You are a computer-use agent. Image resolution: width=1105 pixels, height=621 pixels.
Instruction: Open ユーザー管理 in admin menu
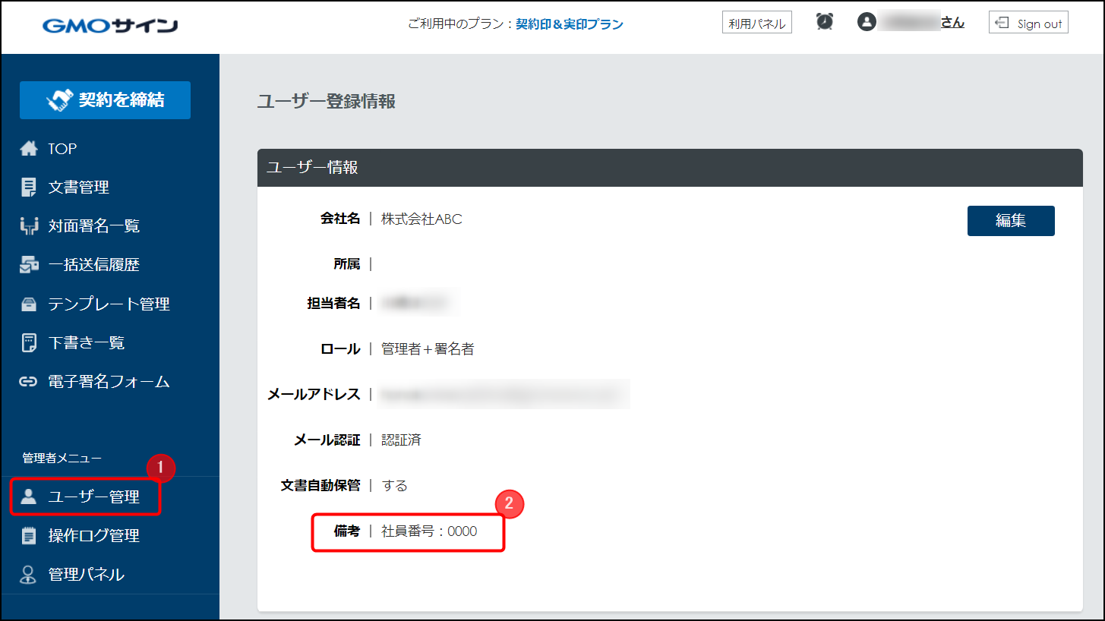93,497
